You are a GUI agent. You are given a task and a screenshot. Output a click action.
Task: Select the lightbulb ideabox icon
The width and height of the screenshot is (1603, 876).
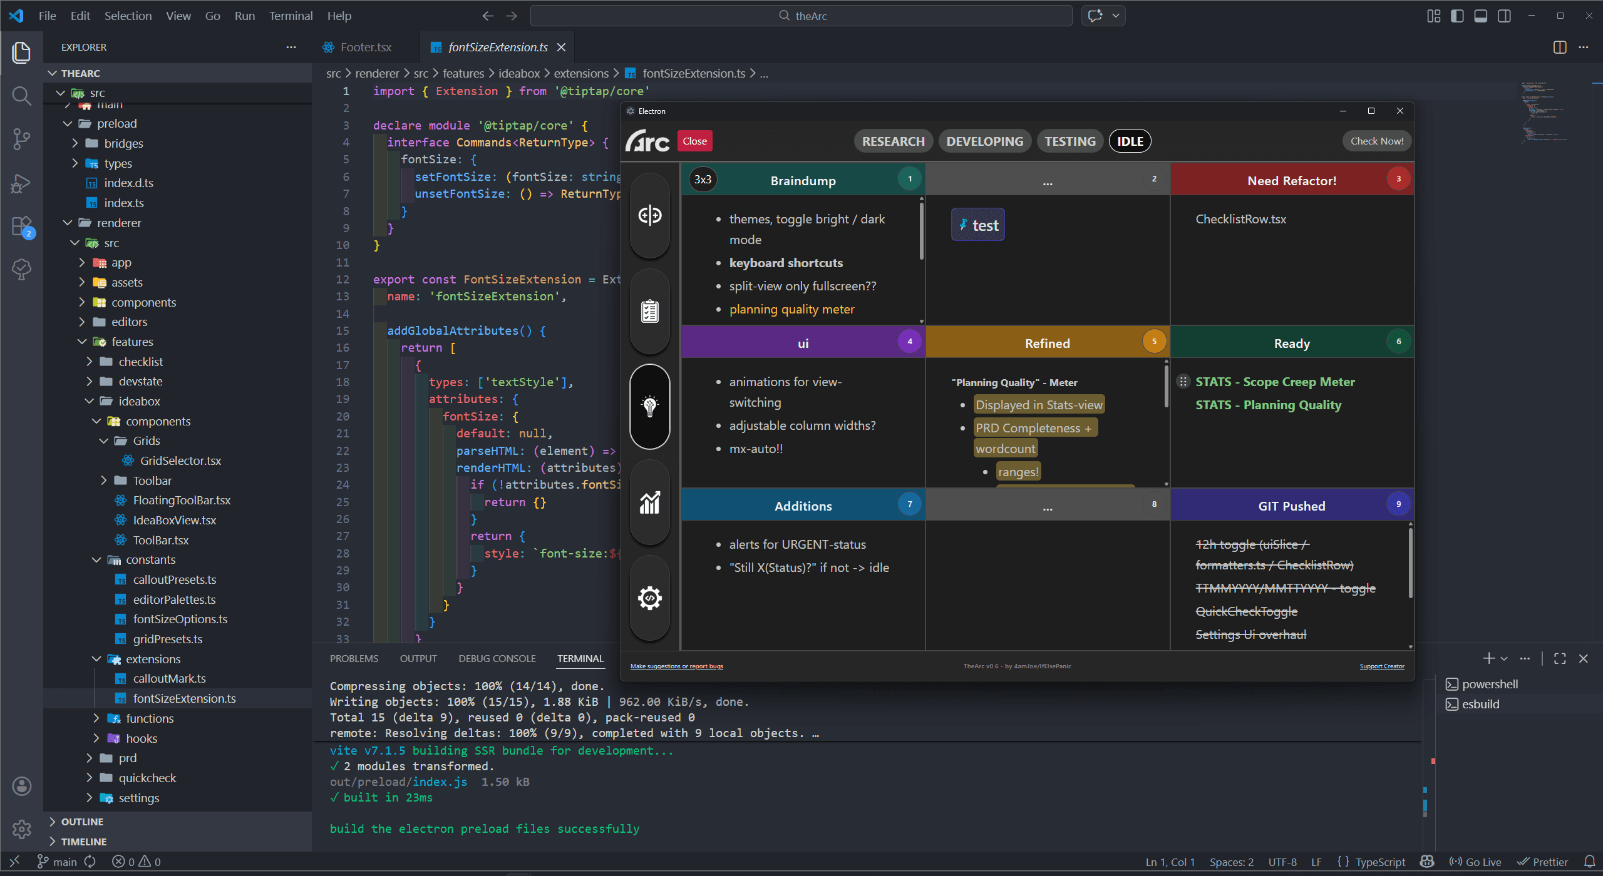point(649,407)
